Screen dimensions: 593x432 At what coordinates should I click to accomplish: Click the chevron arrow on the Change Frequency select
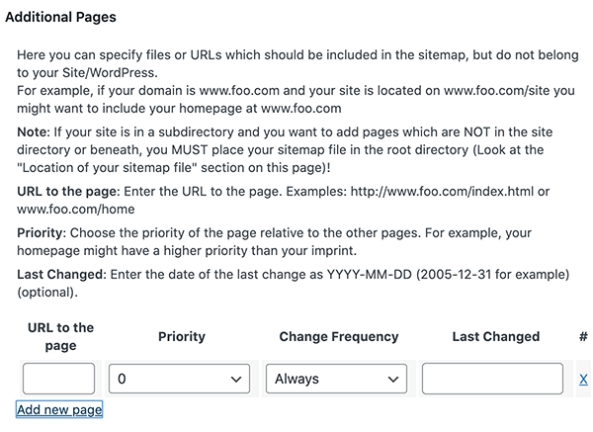click(394, 379)
